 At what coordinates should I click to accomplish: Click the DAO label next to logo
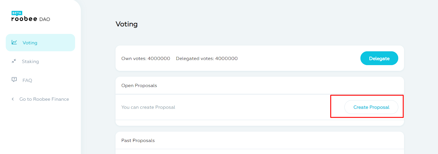(x=45, y=19)
